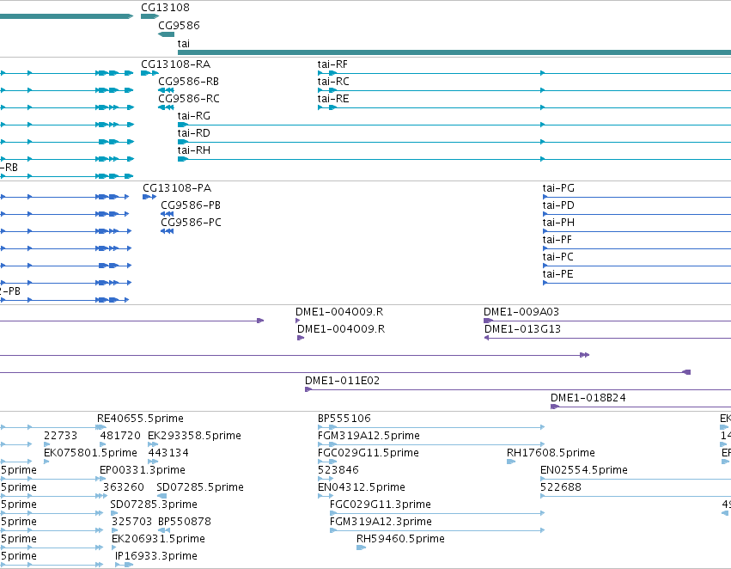Select EST IP16933.3prime

(x=155, y=556)
